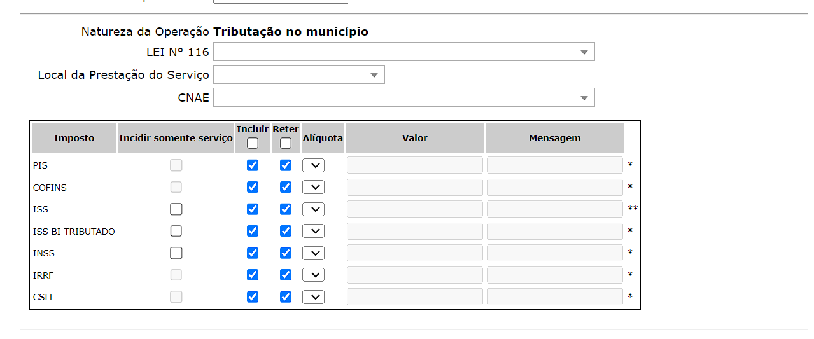Open the CNAE dropdown list

tap(404, 98)
